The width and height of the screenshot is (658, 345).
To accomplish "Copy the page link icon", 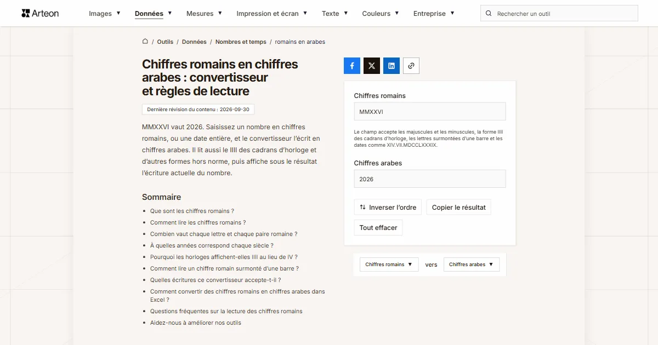I will click(411, 66).
